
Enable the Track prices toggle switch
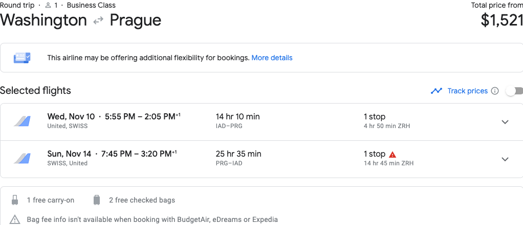pos(513,91)
